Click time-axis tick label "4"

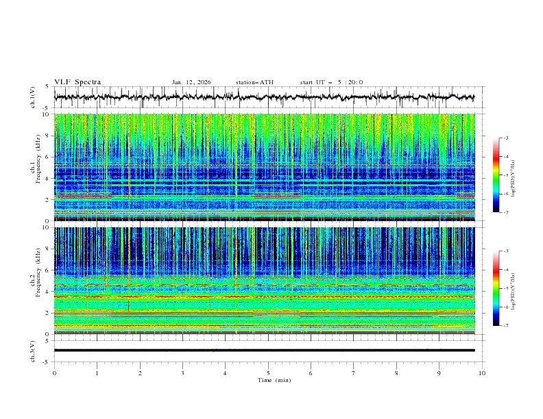(x=225, y=373)
